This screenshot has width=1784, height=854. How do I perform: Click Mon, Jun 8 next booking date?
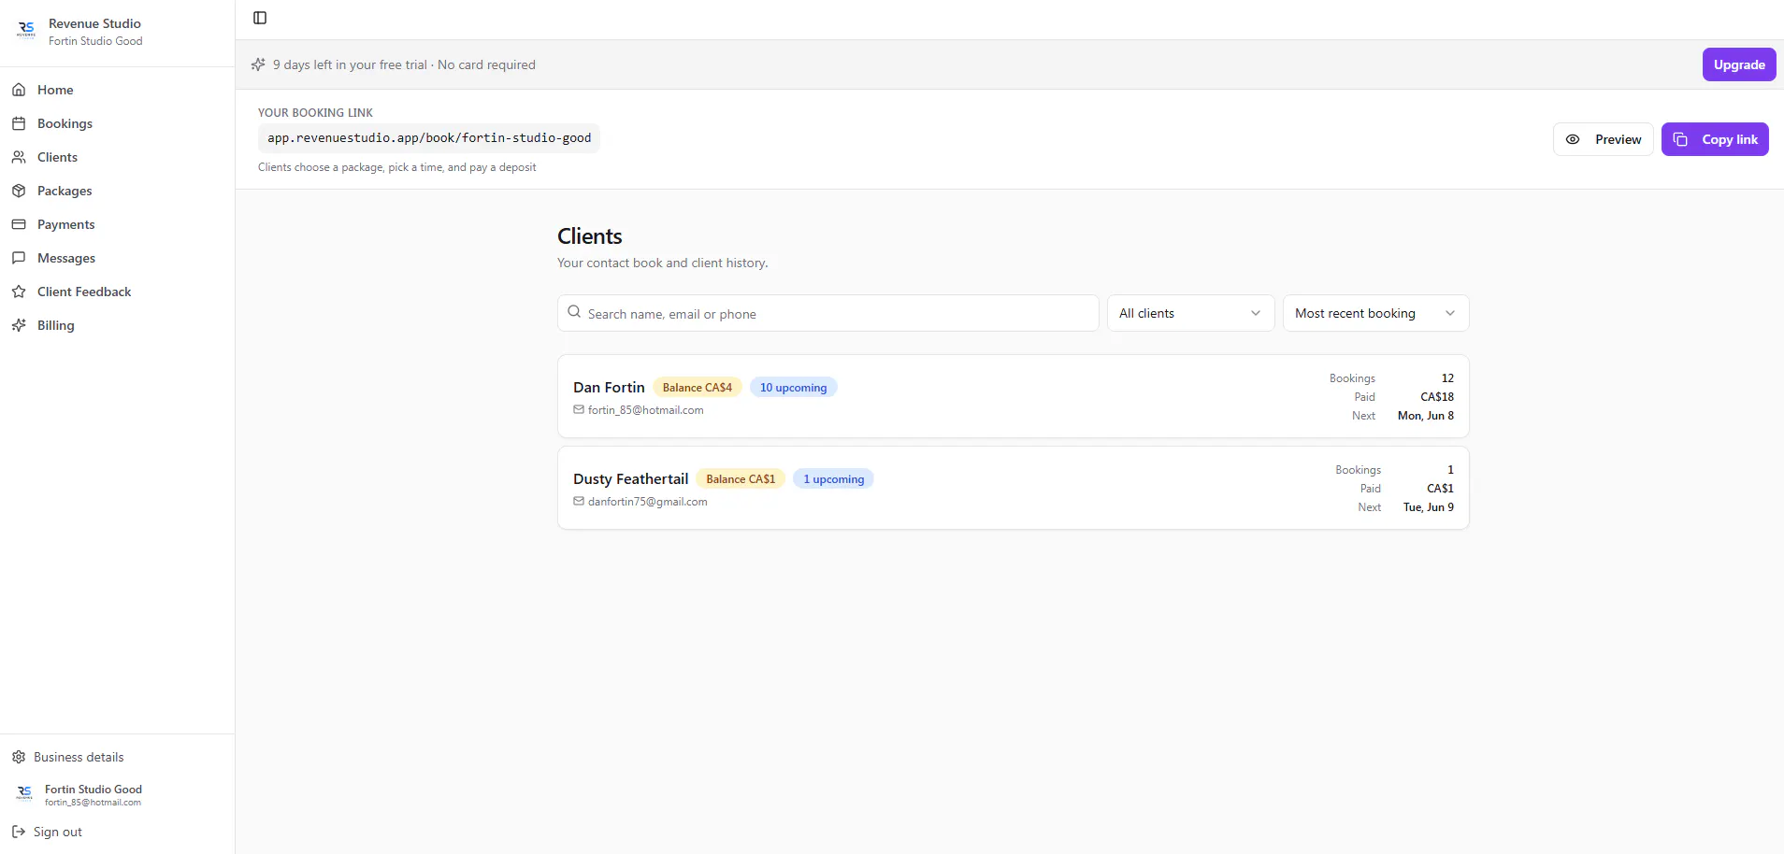coord(1425,416)
